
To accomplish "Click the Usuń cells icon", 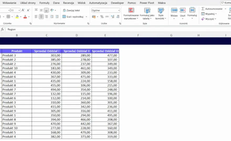I will tap(183, 10).
